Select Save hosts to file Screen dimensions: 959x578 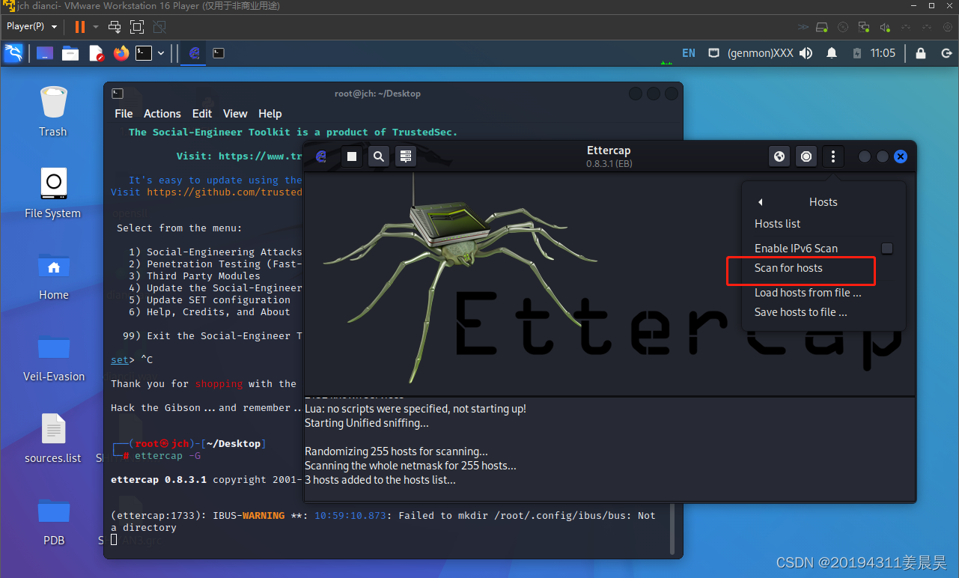pyautogui.click(x=801, y=312)
